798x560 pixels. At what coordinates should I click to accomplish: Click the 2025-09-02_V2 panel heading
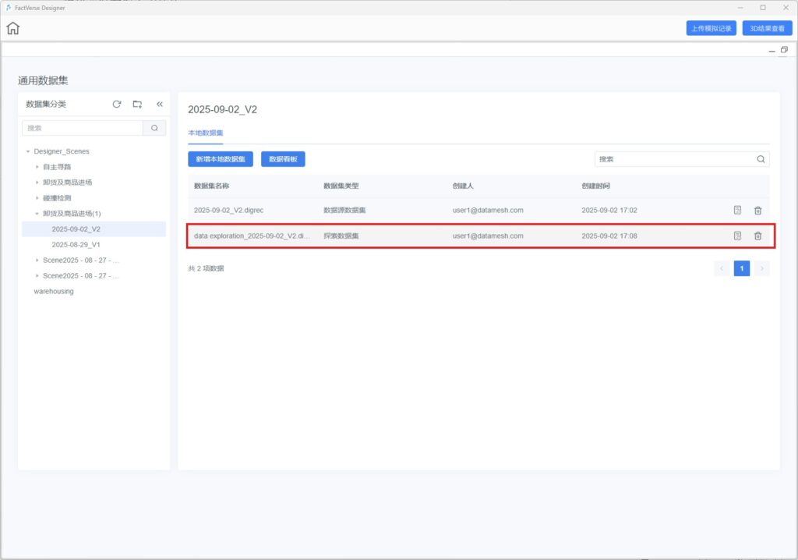click(x=222, y=109)
